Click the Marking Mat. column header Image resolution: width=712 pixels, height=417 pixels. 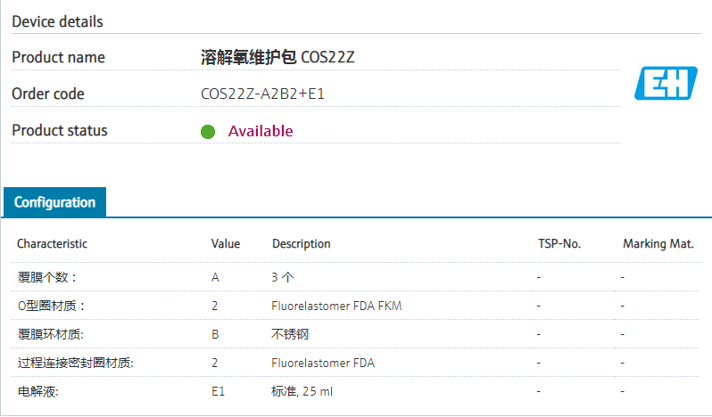[x=658, y=243]
